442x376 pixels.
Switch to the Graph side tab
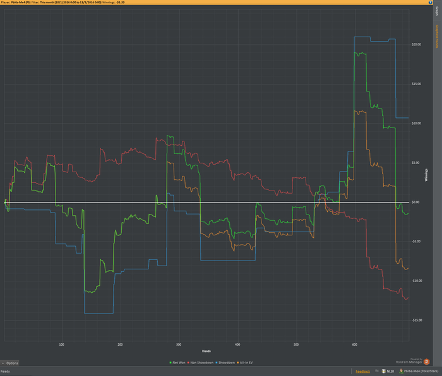pos(437,11)
